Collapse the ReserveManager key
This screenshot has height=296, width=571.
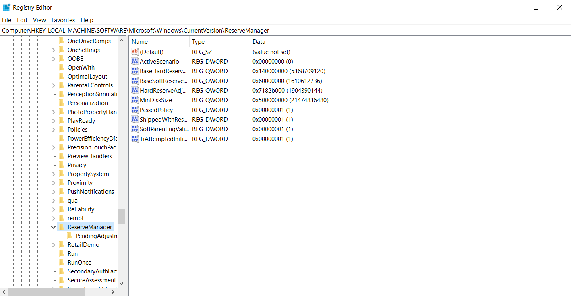coord(54,227)
